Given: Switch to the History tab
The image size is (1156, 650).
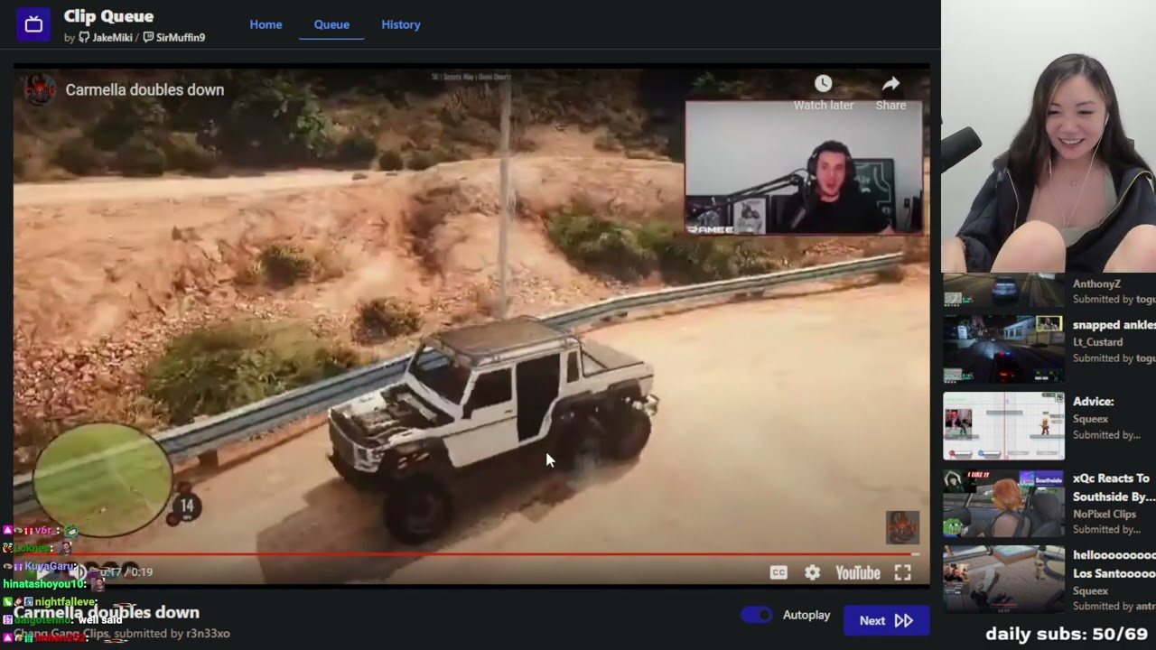Looking at the screenshot, I should point(401,24).
